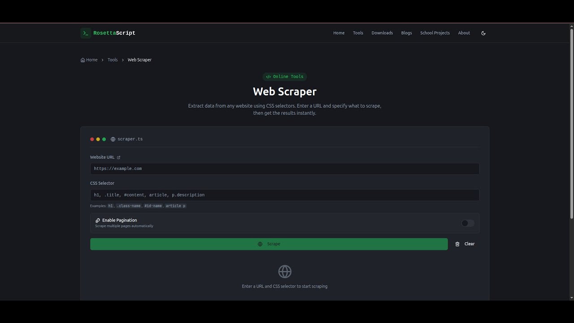Viewport: 574px width, 323px height.
Task: Open the School Projects nav menu item
Action: click(x=435, y=33)
